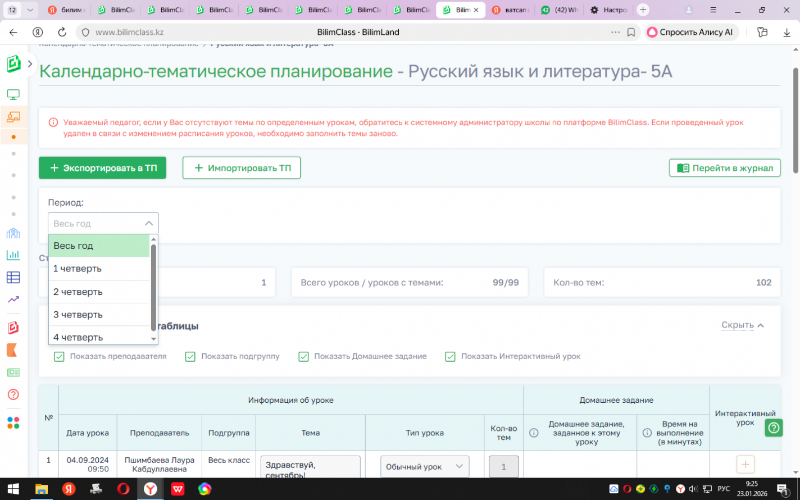Screen dimensions: 800x500
Task: Disable Показать Домашнее задание checkbox
Action: [303, 357]
